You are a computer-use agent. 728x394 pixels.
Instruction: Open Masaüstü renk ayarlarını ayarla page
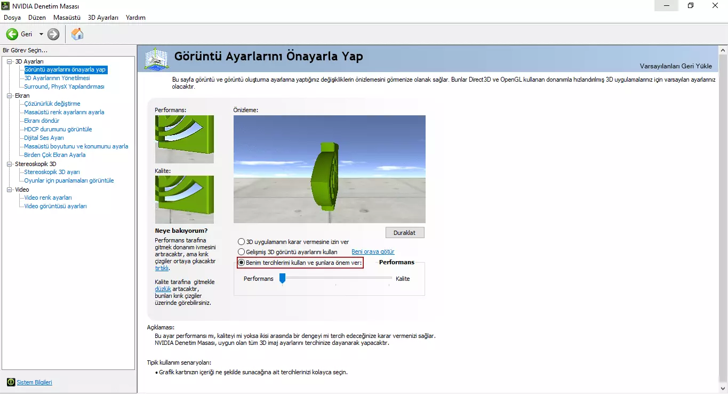[x=64, y=112]
